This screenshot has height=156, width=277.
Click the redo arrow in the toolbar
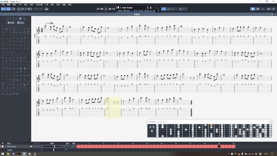[x=41, y=9]
